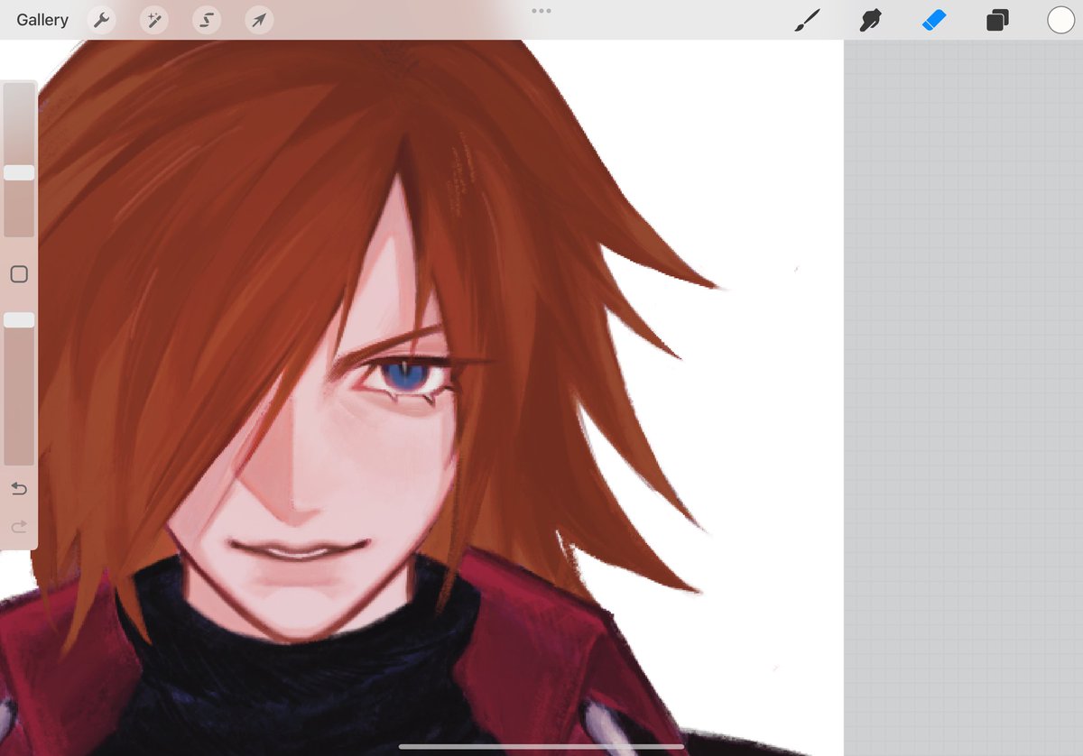Open the Layers panel

pyautogui.click(x=997, y=20)
